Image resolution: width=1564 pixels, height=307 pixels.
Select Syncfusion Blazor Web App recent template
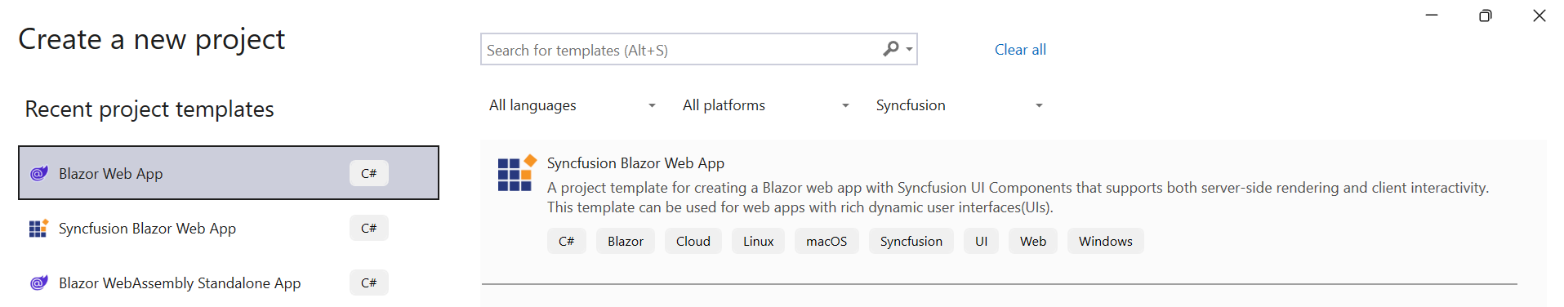229,228
